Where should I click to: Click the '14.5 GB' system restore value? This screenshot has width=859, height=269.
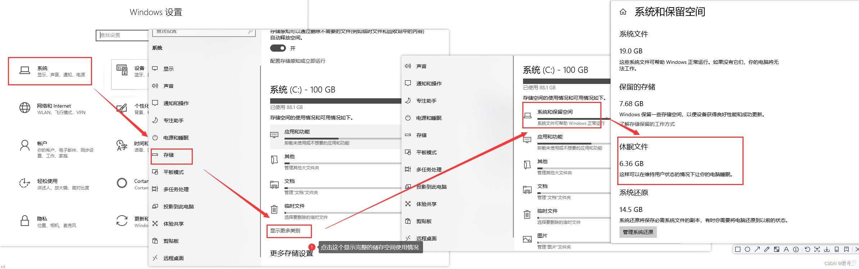point(631,209)
